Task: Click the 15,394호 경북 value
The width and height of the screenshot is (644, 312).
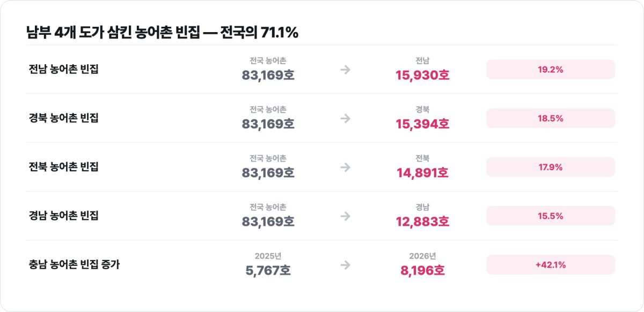Action: (x=422, y=124)
